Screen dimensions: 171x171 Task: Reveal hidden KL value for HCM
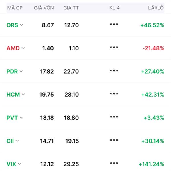pyautogui.click(x=114, y=94)
